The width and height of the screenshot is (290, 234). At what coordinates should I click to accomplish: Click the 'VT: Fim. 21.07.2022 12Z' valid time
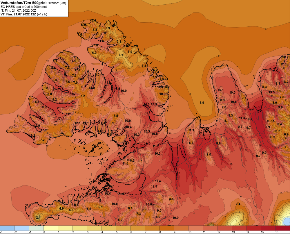[x=18, y=14]
